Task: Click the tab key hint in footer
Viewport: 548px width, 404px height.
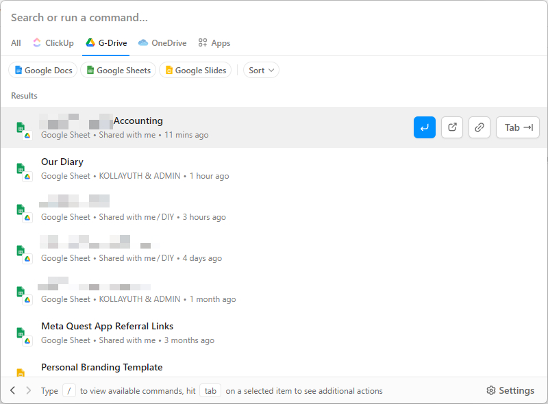Action: click(x=210, y=391)
